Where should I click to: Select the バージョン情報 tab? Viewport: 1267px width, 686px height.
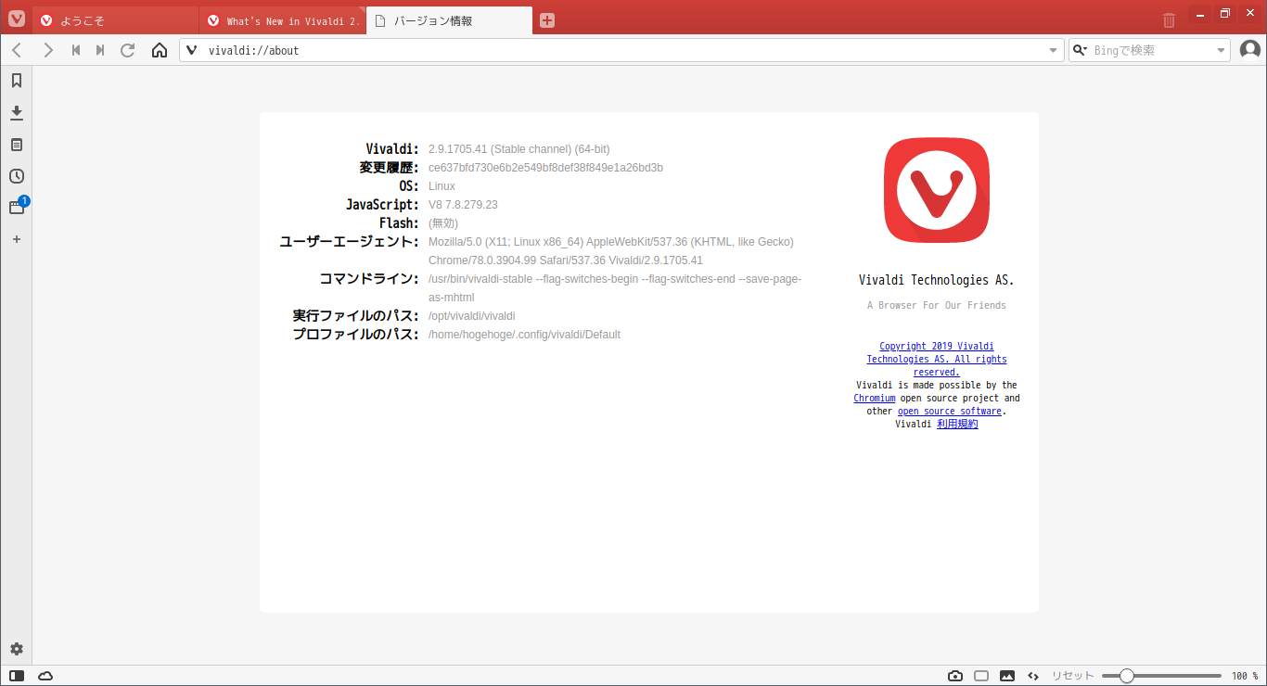click(x=450, y=20)
